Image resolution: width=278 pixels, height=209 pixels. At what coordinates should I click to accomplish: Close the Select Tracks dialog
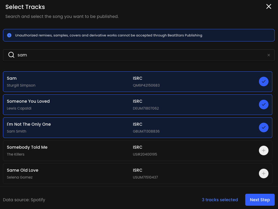click(268, 6)
